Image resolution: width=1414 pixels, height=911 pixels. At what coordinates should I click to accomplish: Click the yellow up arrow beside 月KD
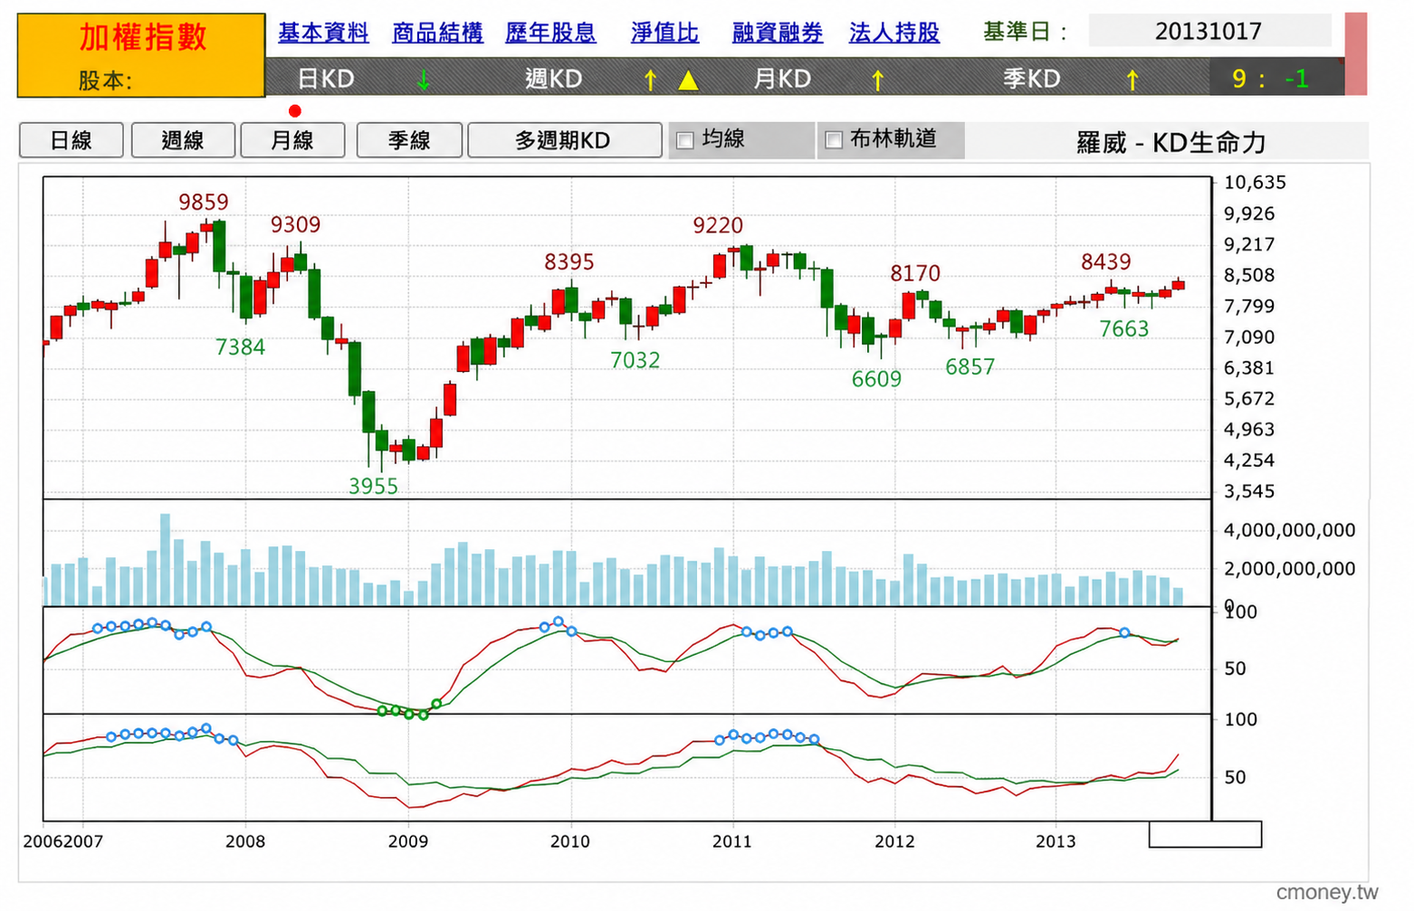[877, 81]
